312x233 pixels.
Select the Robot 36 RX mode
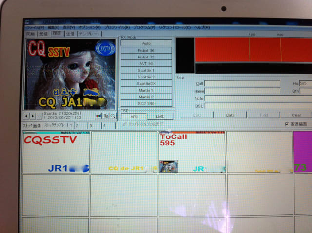coord(146,51)
